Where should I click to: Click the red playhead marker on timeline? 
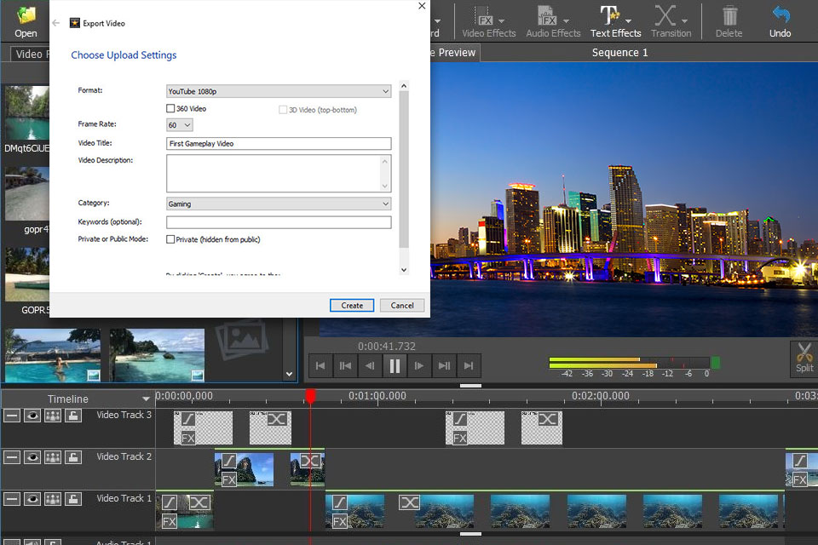click(310, 396)
